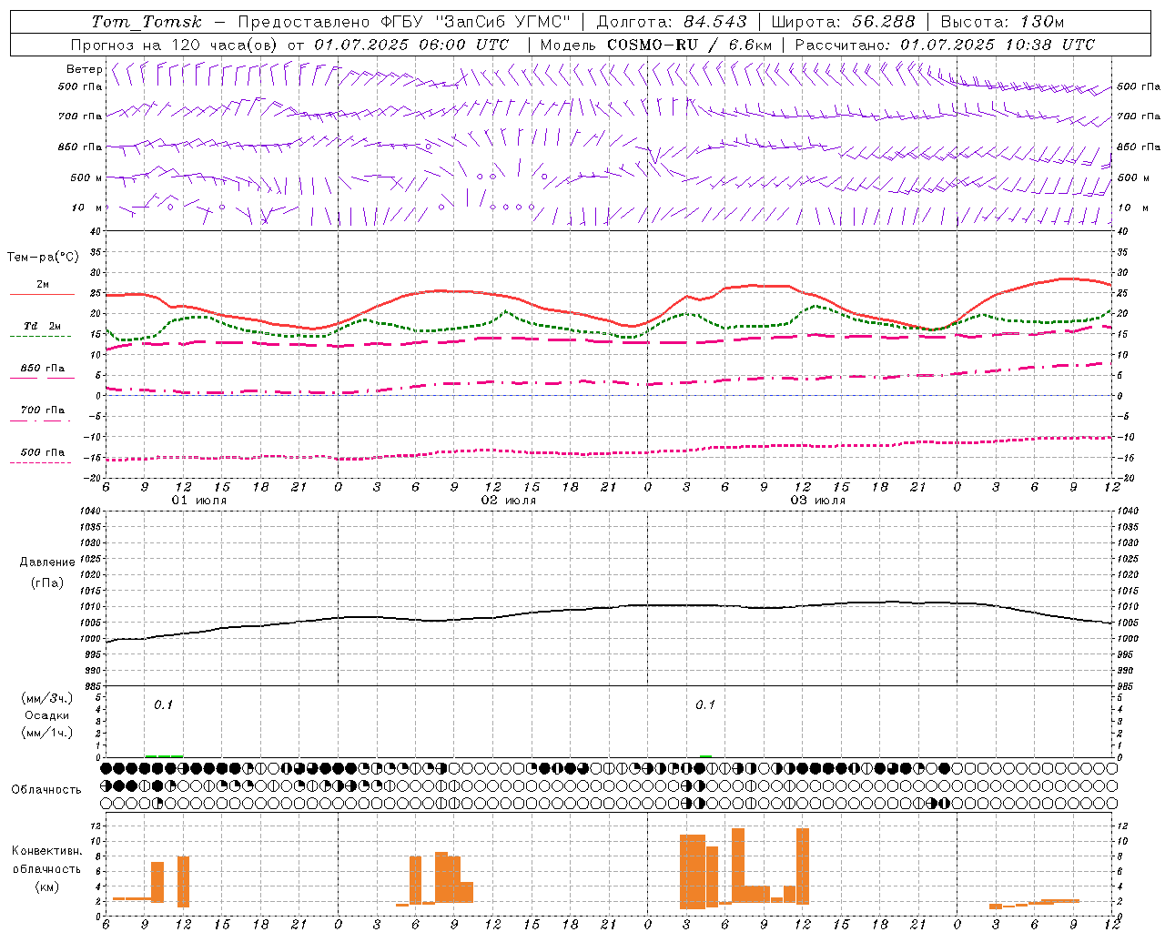Click the computed timestamp "Рассчитано: 01.07.2025 10:38 UTC"

(945, 45)
